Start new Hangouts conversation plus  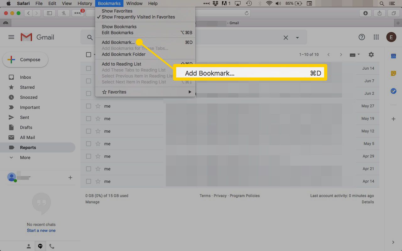coord(70,178)
